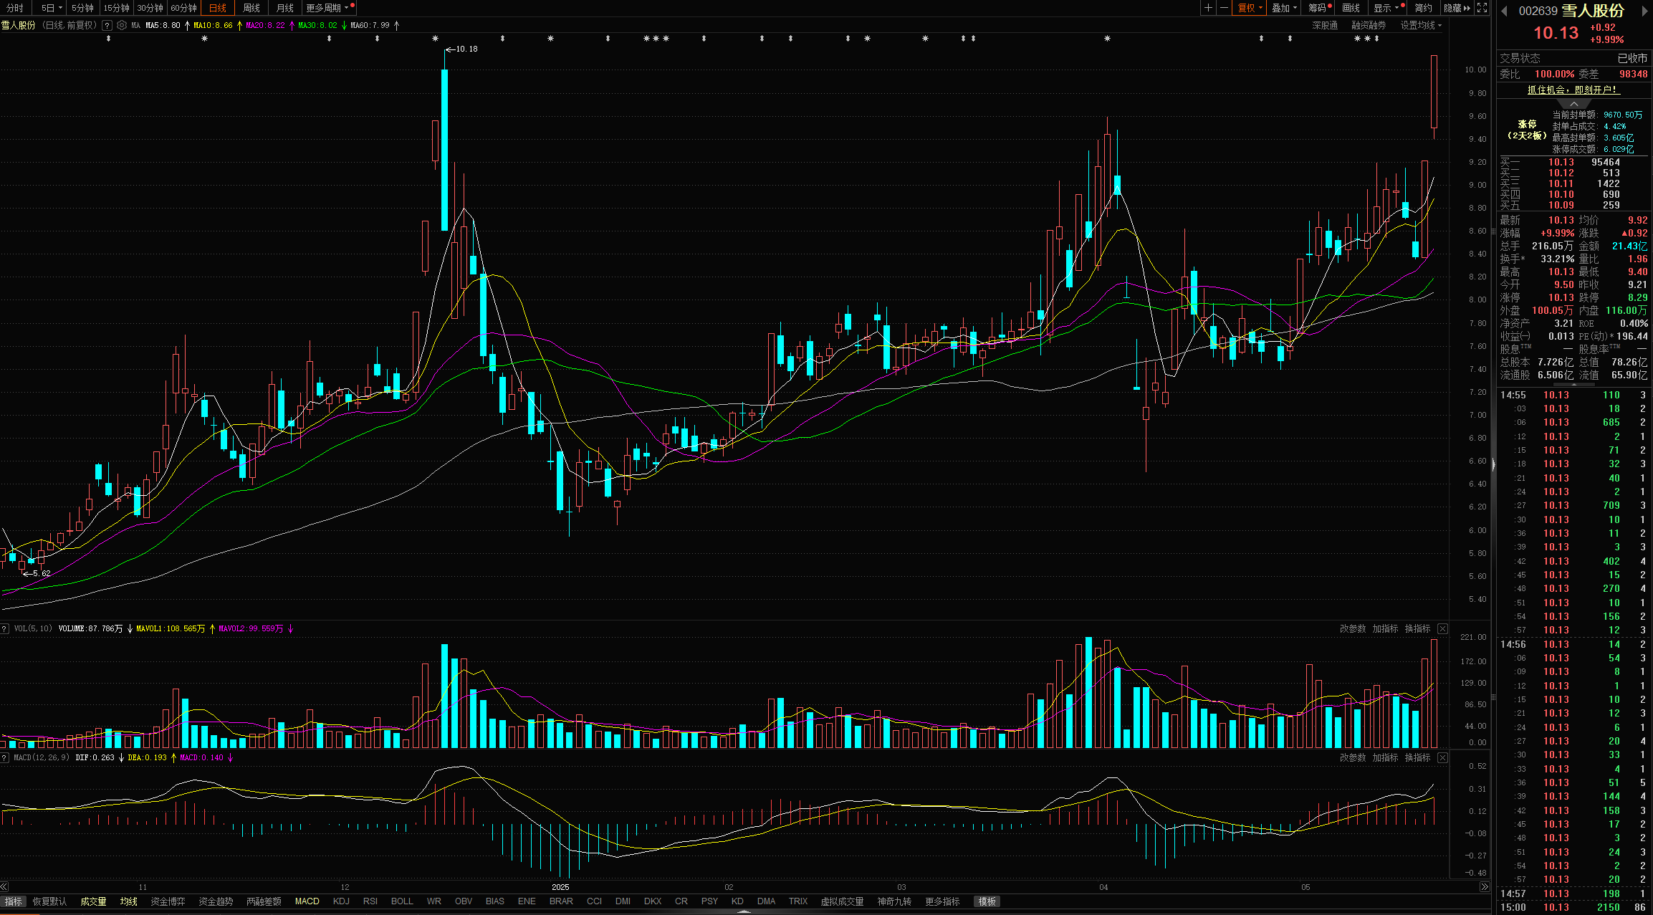The image size is (1653, 915).
Task: Enter fullscreen chart mode icon
Action: [x=1482, y=8]
